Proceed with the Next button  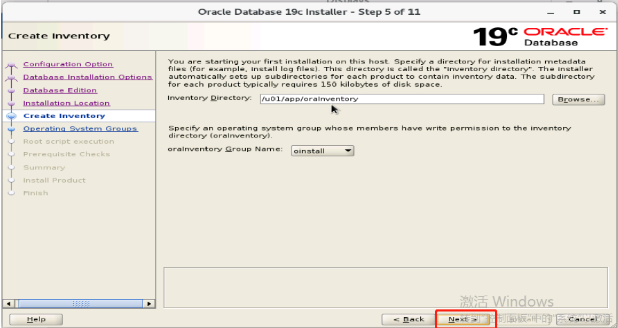click(x=463, y=319)
